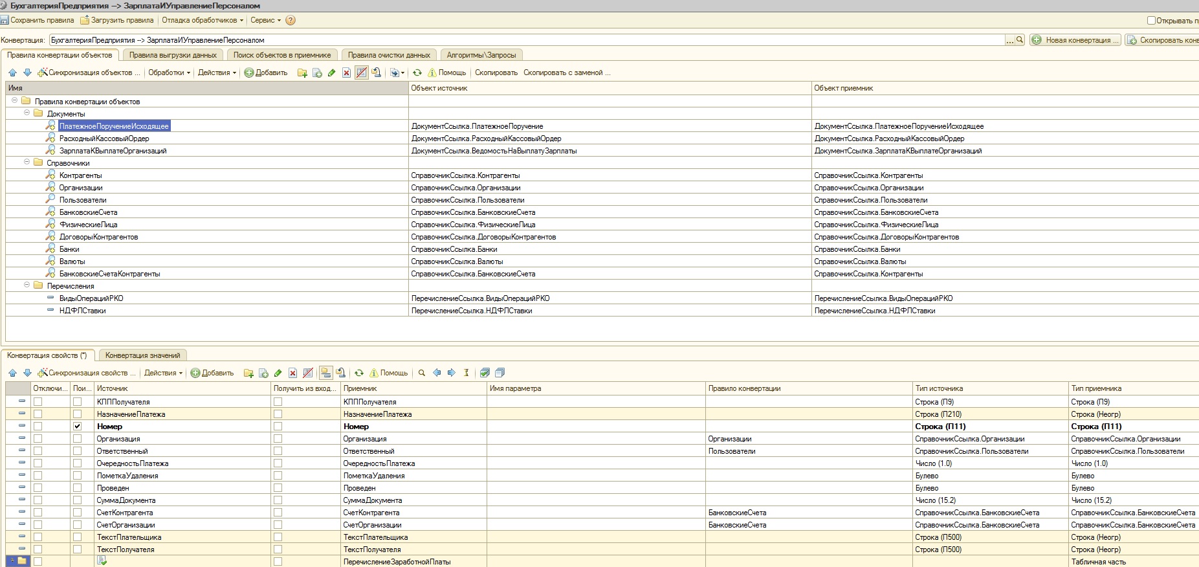Click Синхронизация объектов button

(x=89, y=72)
